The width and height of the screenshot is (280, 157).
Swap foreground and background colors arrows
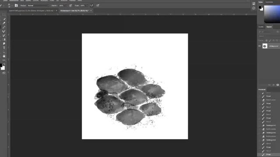[4, 64]
